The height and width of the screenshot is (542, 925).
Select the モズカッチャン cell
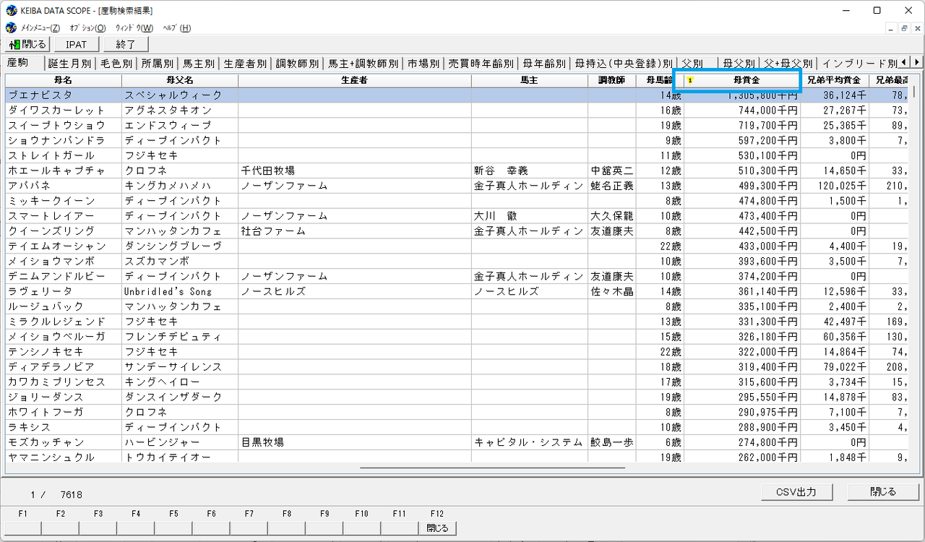click(64, 442)
